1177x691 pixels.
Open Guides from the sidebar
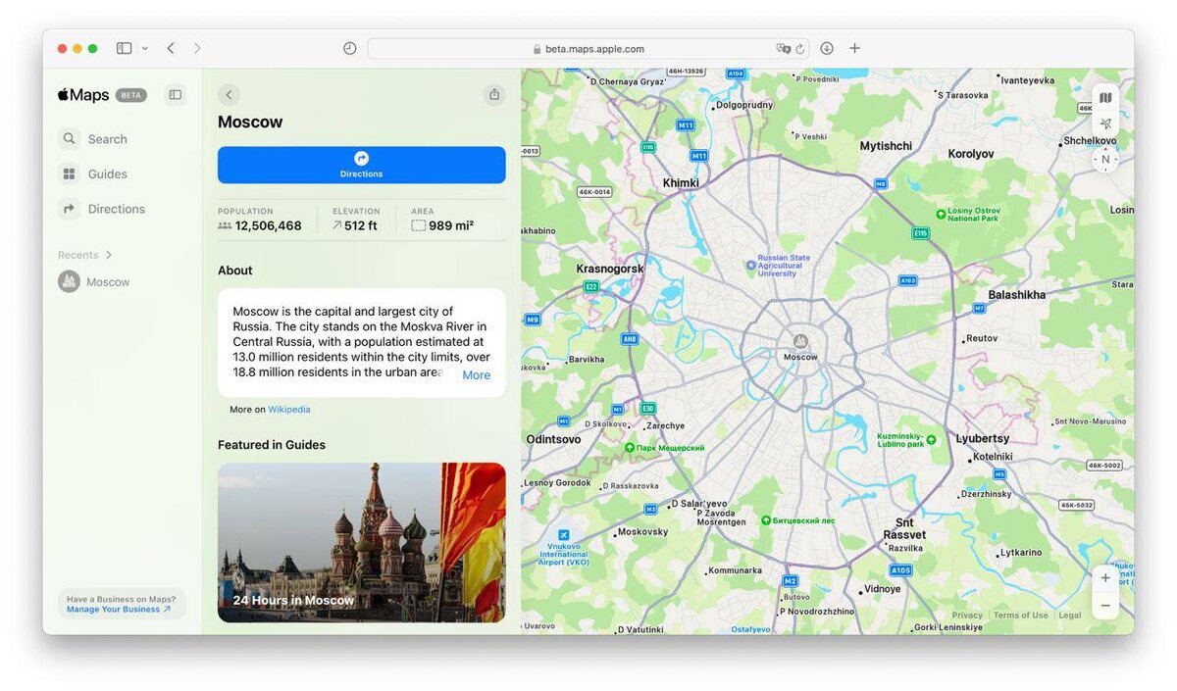69,173
